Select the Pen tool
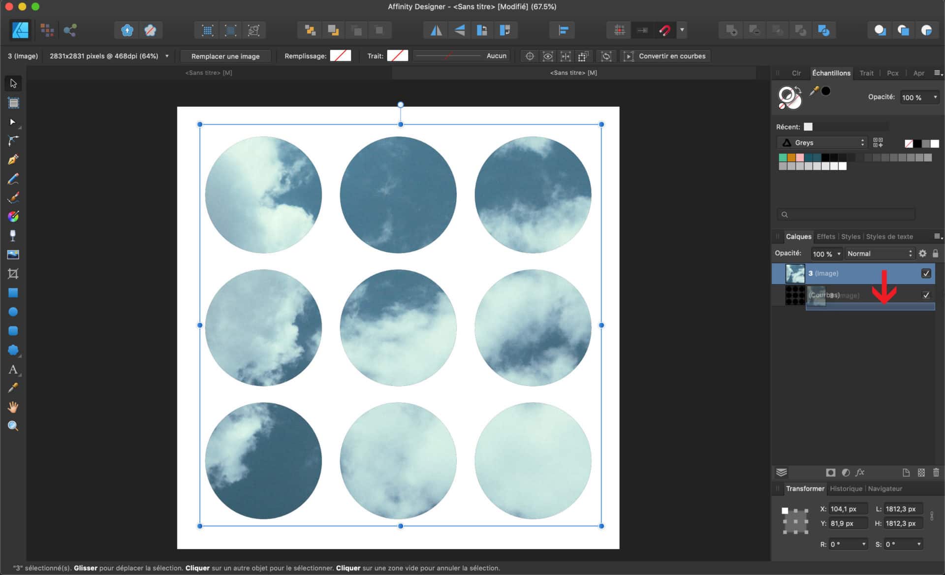This screenshot has height=575, width=945. click(x=13, y=160)
